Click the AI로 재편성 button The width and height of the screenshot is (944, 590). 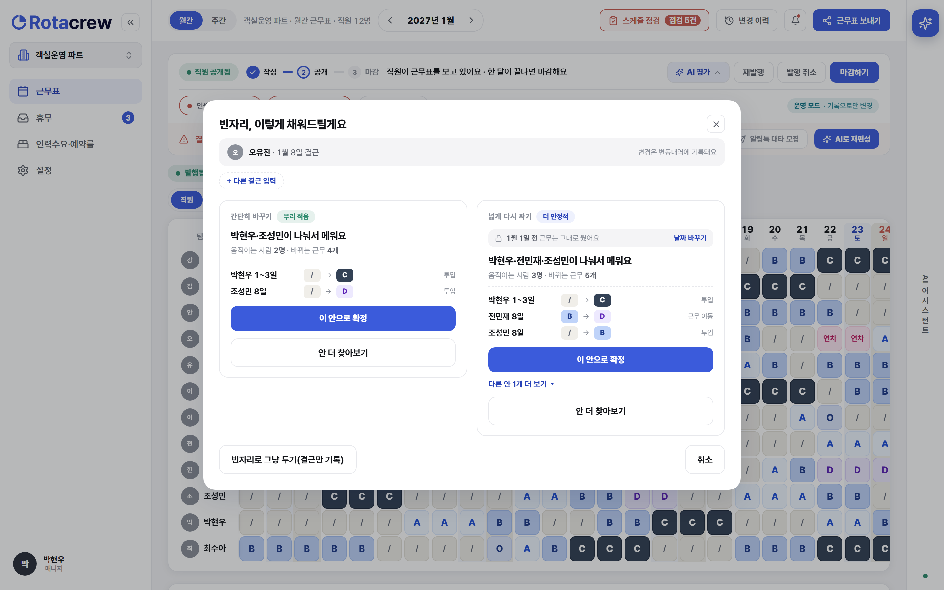846,139
